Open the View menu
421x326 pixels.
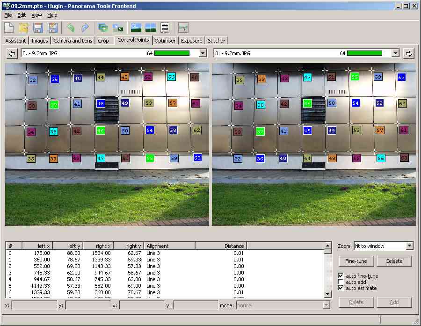pyautogui.click(x=36, y=15)
